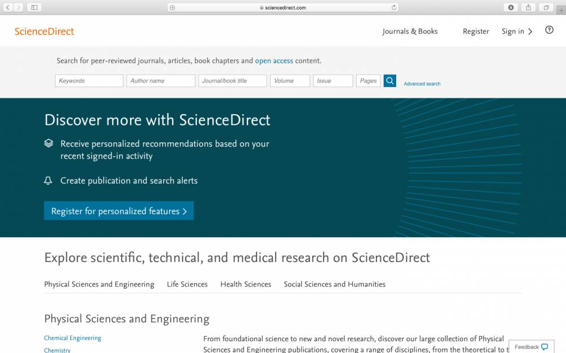Click into the Keywords search field
Screen dimensions: 566x353
89,81
